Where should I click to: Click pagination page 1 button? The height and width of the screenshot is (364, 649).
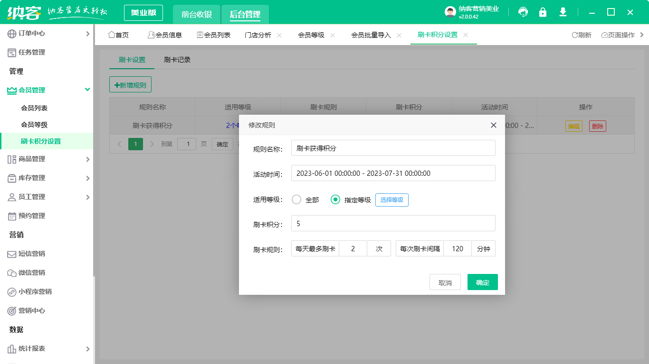[x=135, y=144]
